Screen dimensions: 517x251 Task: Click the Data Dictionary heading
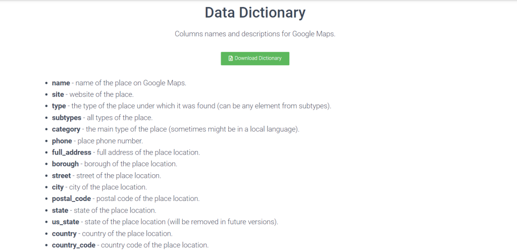click(x=255, y=13)
